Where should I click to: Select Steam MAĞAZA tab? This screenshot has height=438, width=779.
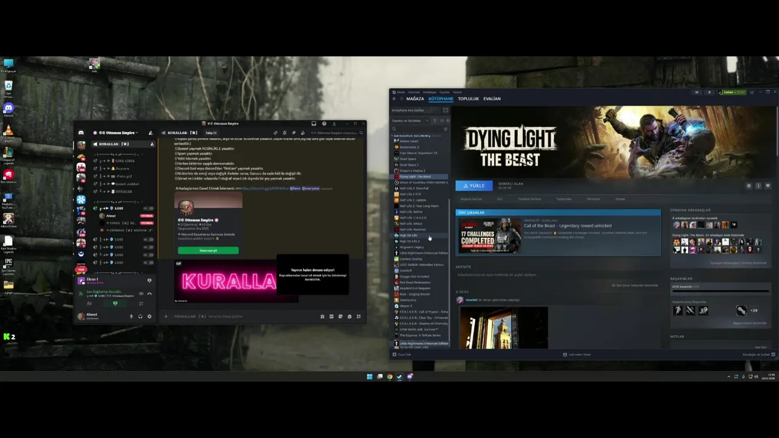coord(415,99)
